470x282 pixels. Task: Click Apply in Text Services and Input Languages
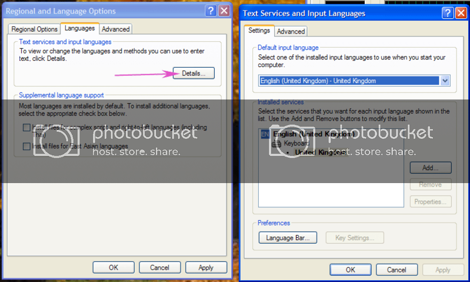[x=443, y=270]
